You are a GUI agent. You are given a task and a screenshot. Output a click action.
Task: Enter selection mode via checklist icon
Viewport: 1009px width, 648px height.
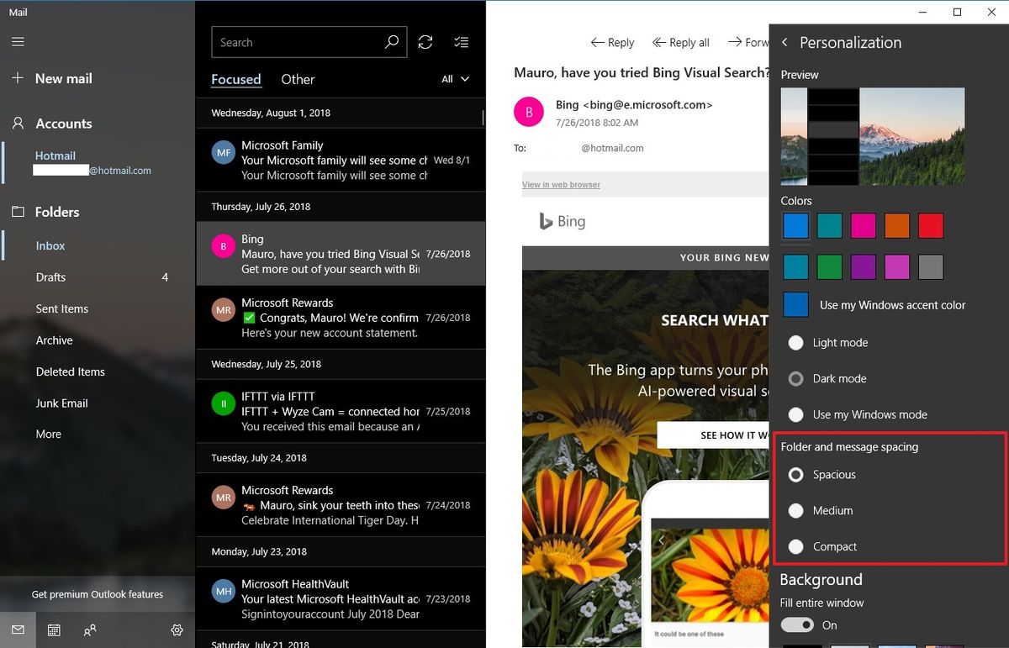(x=461, y=41)
